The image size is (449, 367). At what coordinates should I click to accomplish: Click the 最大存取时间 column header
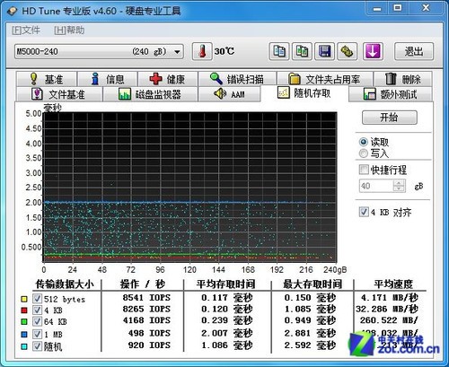[x=313, y=284]
